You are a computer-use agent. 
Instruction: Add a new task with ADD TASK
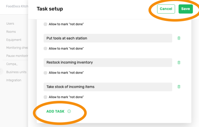pos(55,111)
